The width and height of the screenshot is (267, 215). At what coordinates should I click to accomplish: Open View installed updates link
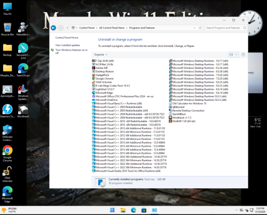(x=68, y=45)
